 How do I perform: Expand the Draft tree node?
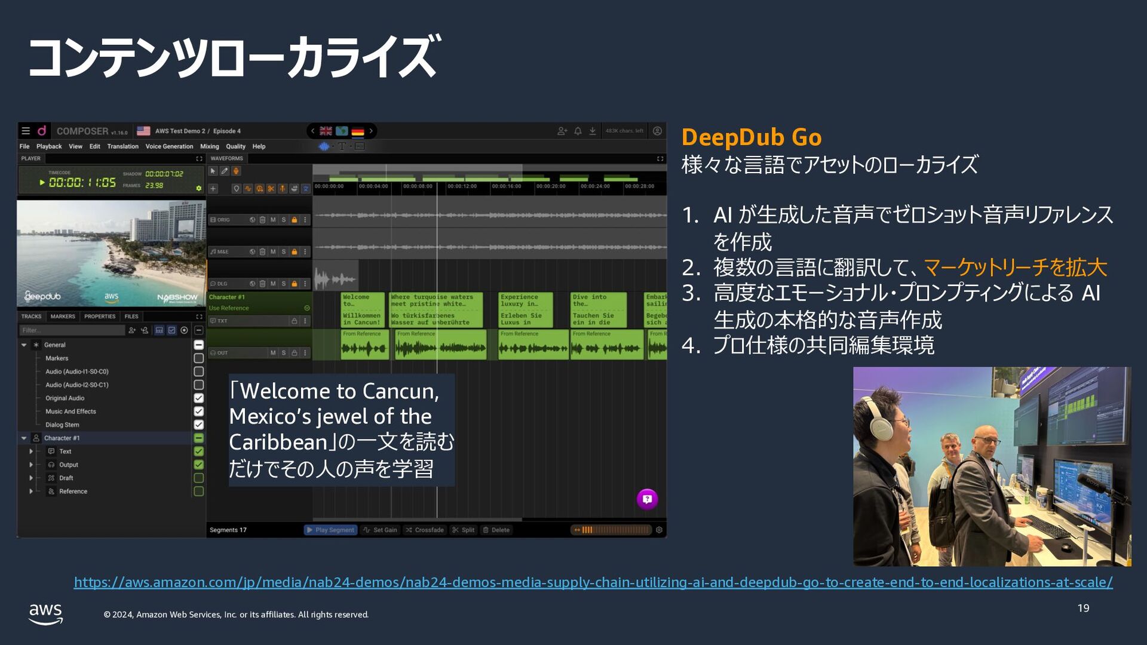pos(31,478)
